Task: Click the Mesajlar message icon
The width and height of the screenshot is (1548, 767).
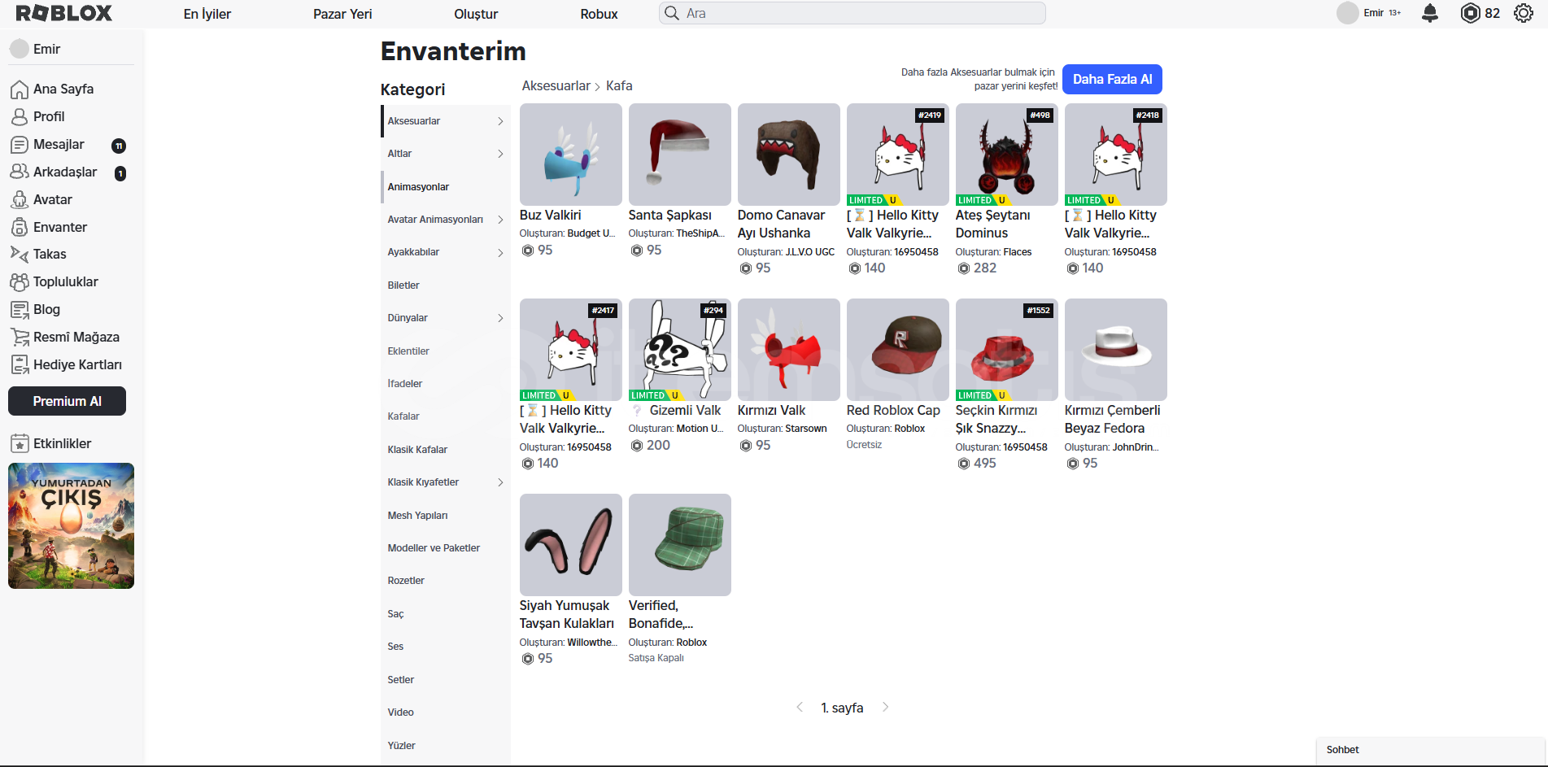Action: [20, 145]
